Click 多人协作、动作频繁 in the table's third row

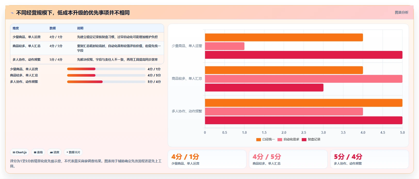[27, 60]
